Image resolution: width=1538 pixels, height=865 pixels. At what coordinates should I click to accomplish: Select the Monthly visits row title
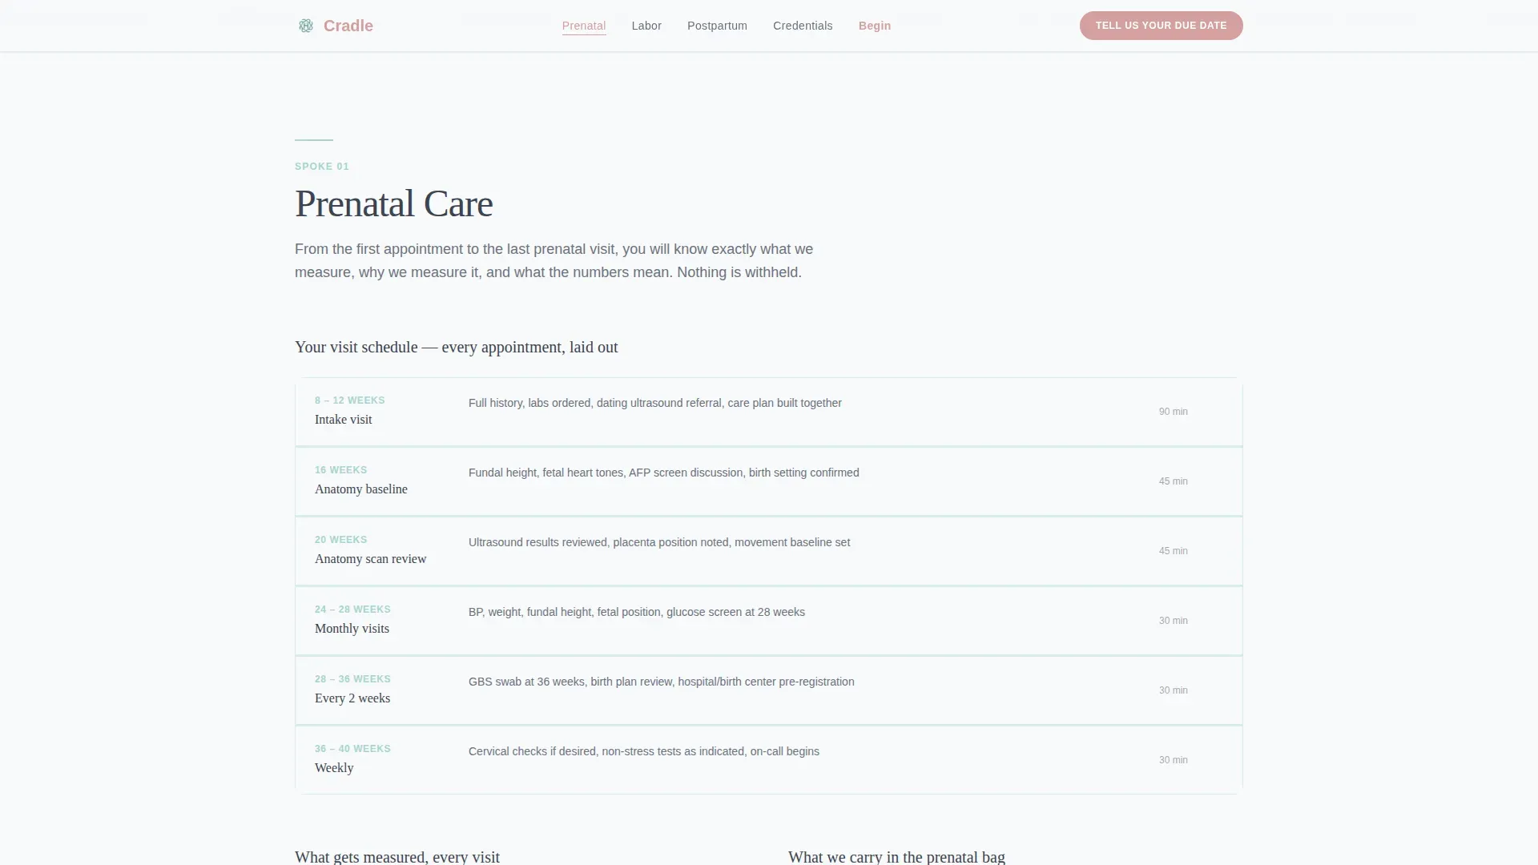point(352,629)
